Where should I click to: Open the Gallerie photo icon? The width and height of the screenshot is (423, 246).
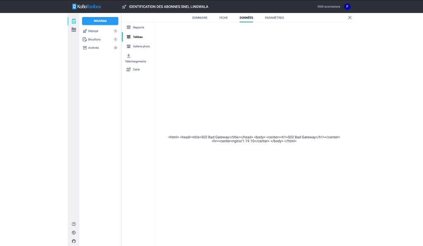point(129,46)
